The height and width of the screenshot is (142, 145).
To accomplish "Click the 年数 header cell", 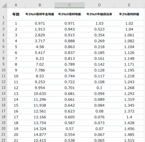I will [x=16, y=14].
